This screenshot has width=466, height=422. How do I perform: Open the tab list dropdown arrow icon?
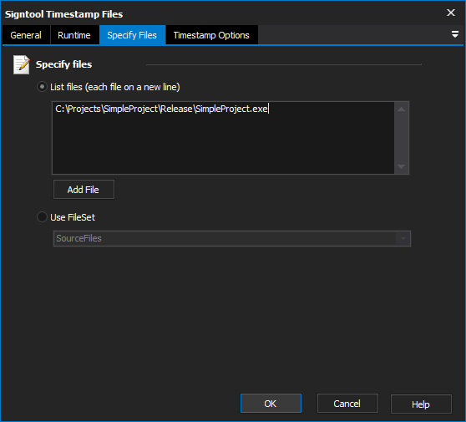(454, 34)
